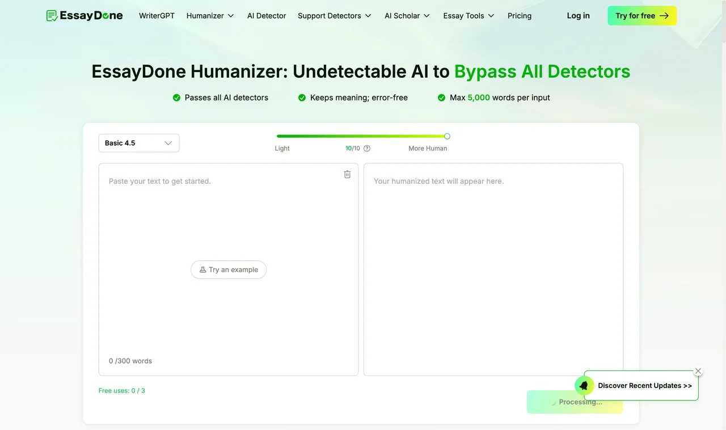Image resolution: width=726 pixels, height=430 pixels.
Task: Expand the Humanizer menu
Action: tap(210, 16)
